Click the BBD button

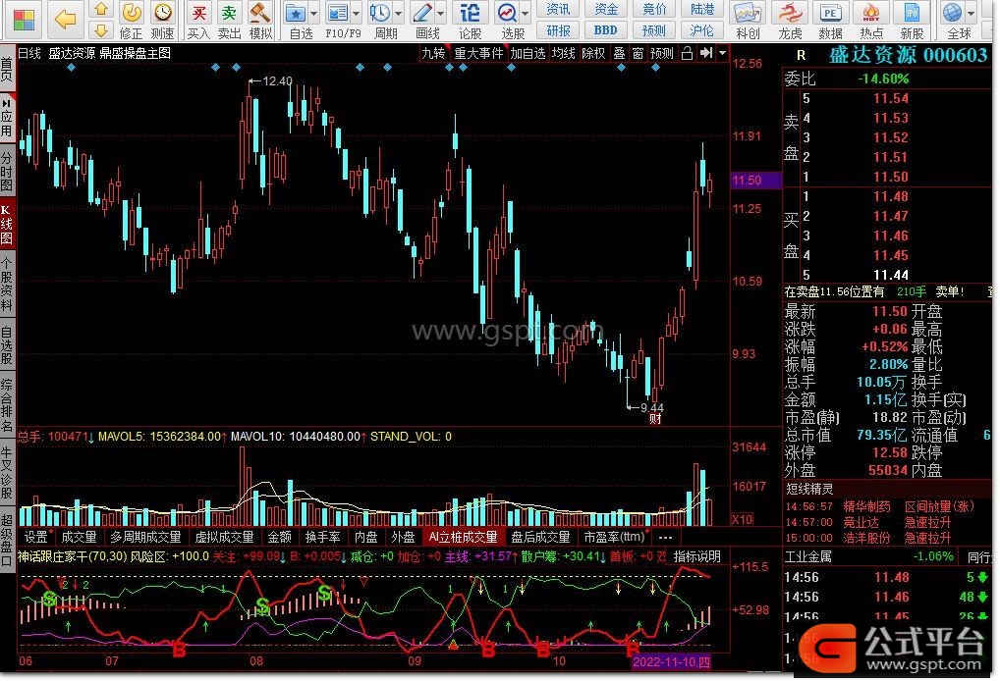pos(606,30)
